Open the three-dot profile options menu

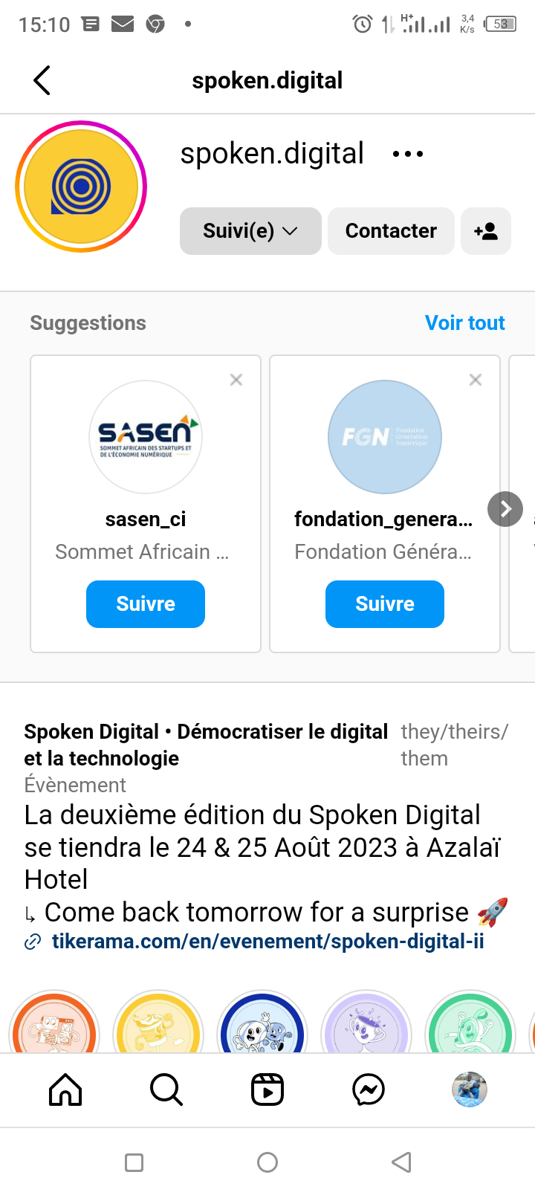point(408,155)
